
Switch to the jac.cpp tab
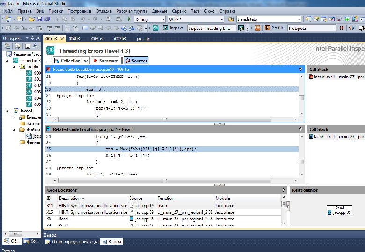coord(143,39)
